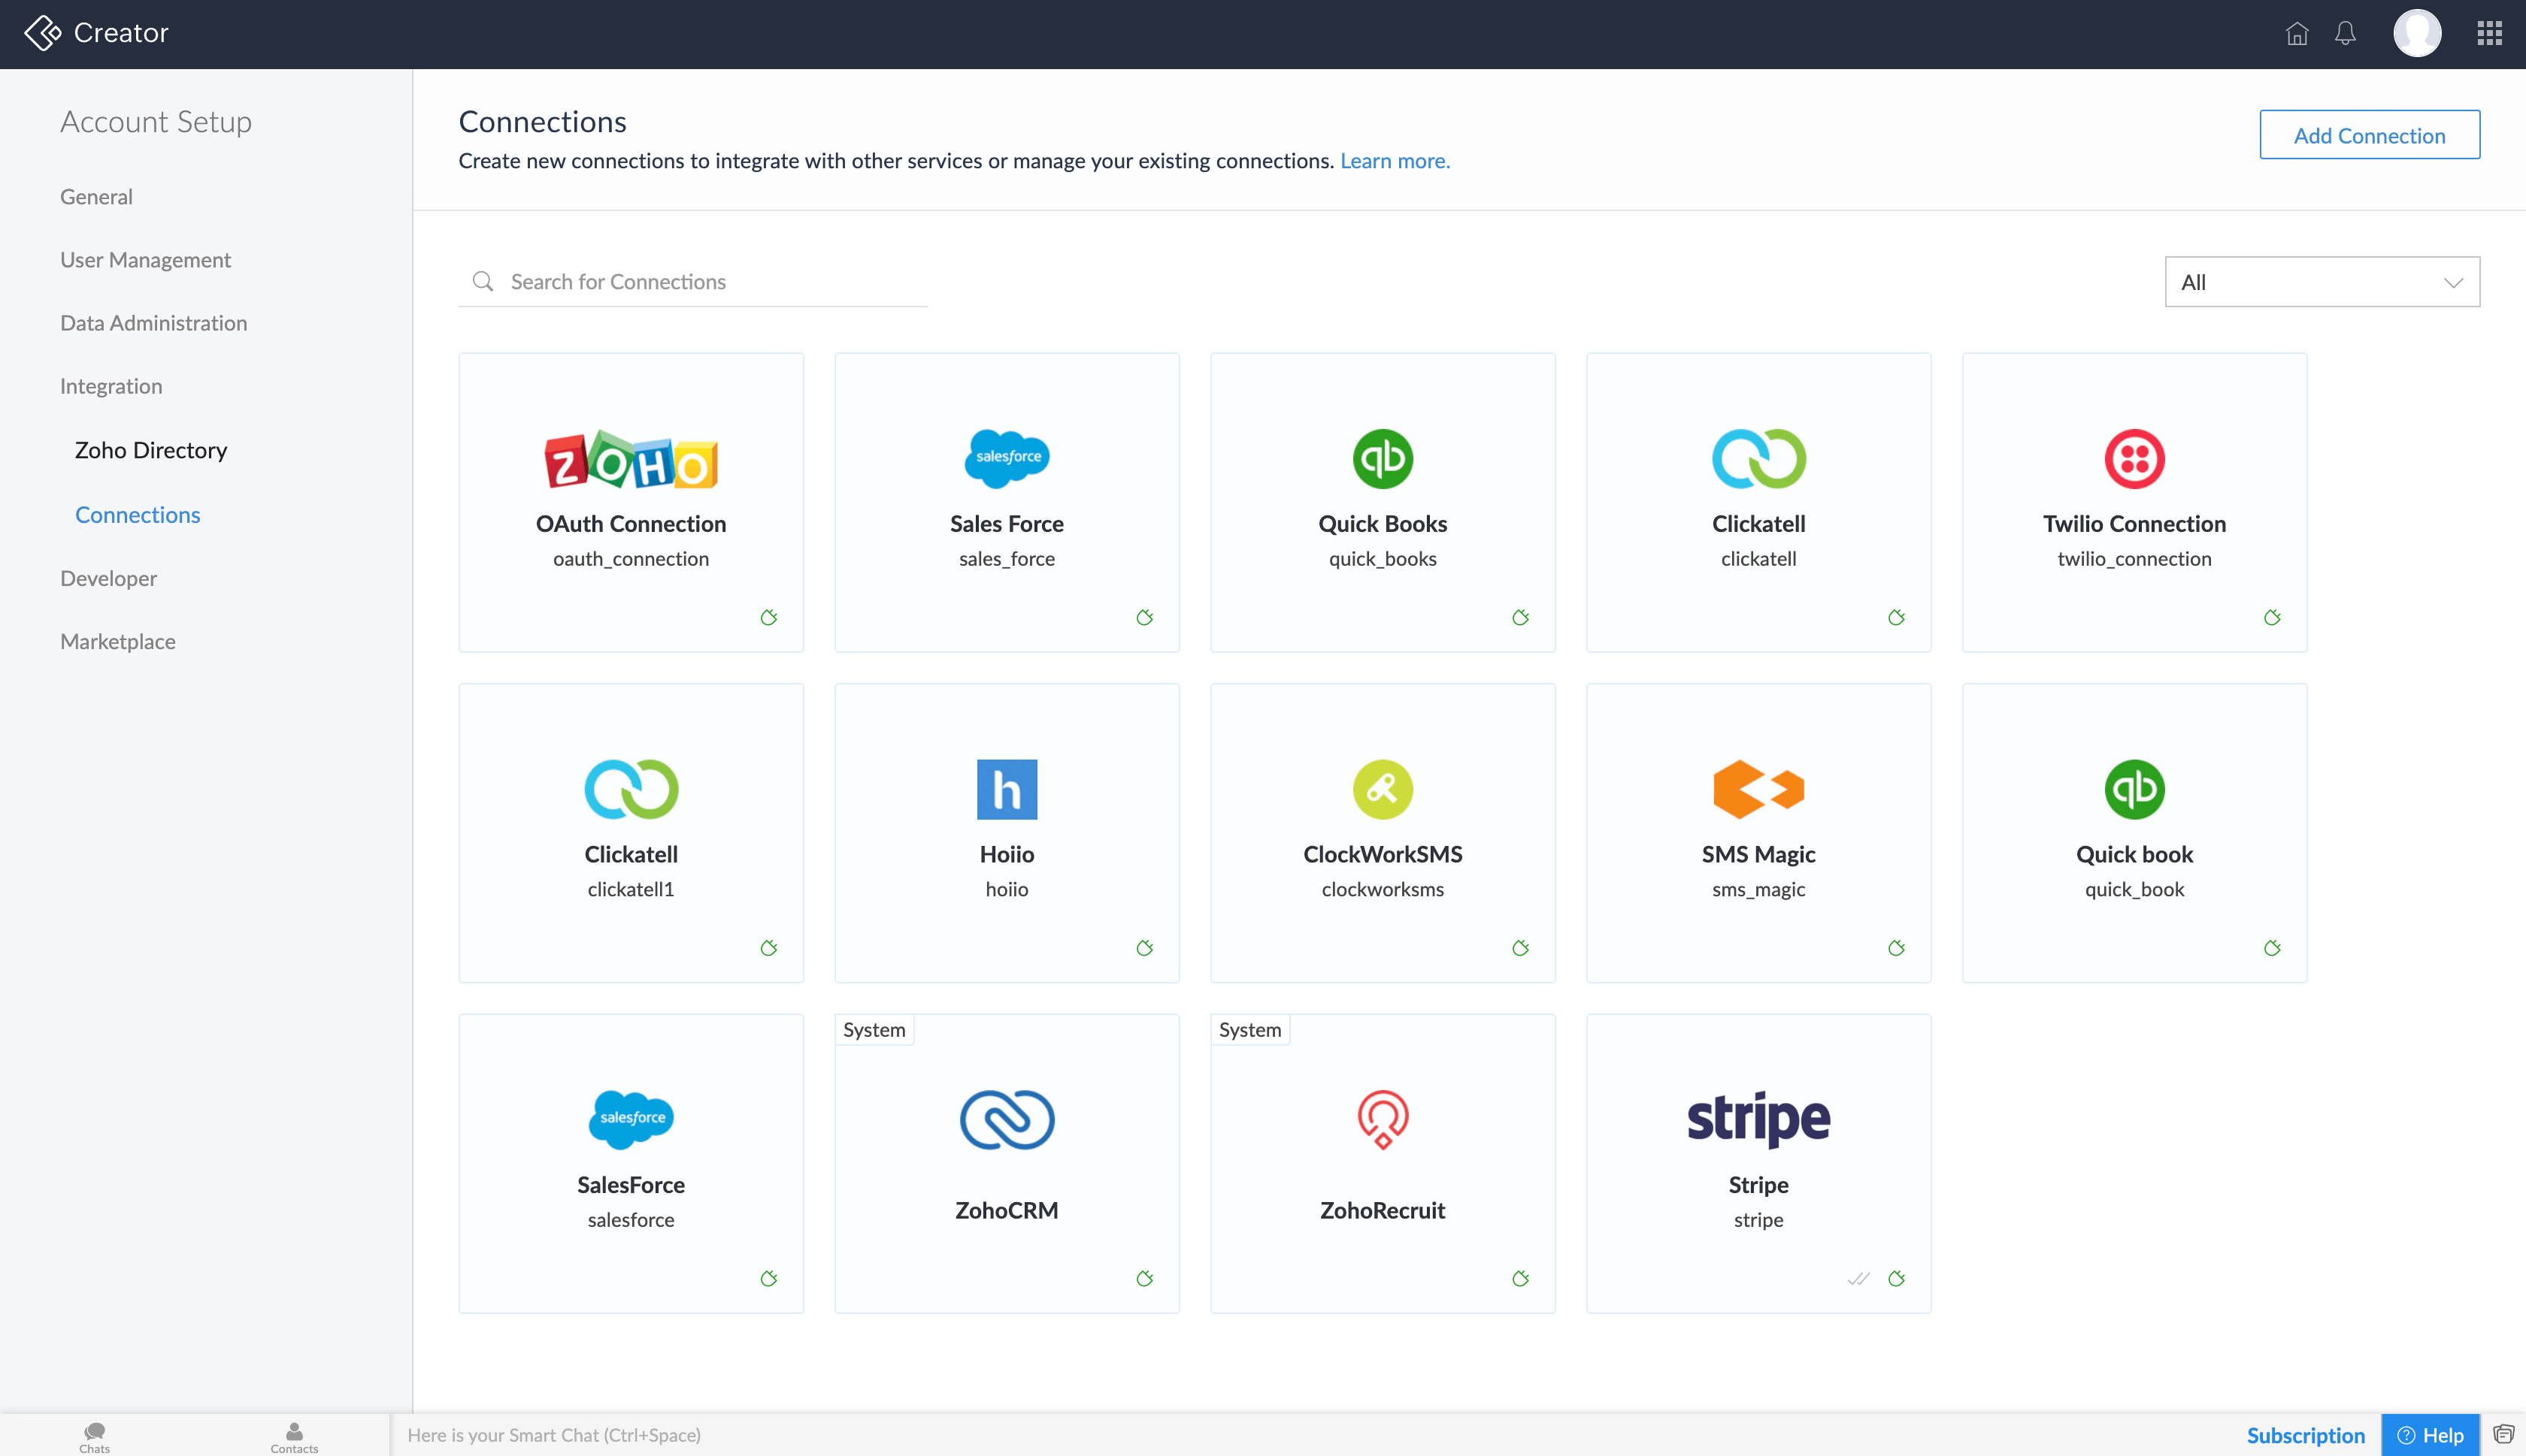Open the Hoiio logo thumbnail
The height and width of the screenshot is (1456, 2526).
click(x=1007, y=789)
